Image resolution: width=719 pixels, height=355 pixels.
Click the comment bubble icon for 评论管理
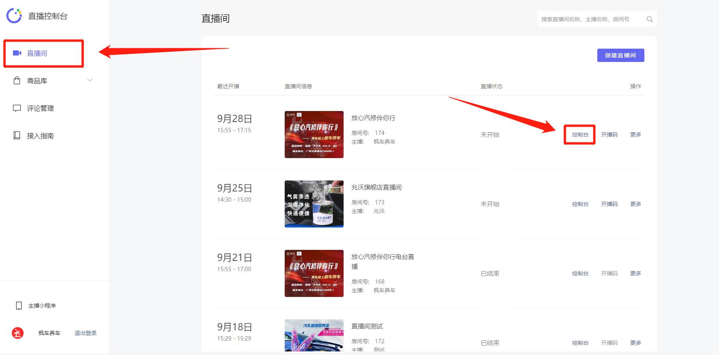coord(17,108)
